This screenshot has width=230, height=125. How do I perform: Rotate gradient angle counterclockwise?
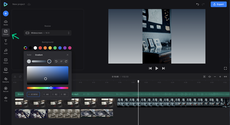pos(56,61)
